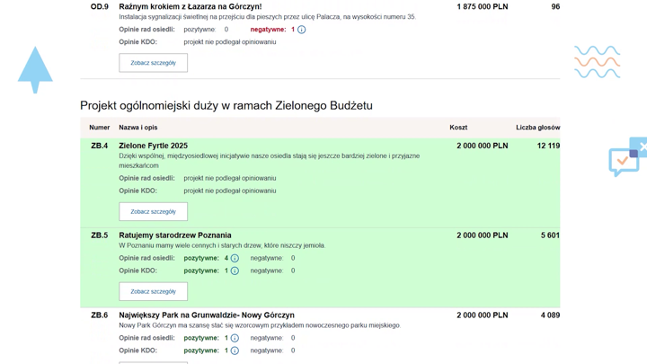Open the chat bubble with checkmark icon

[623, 162]
